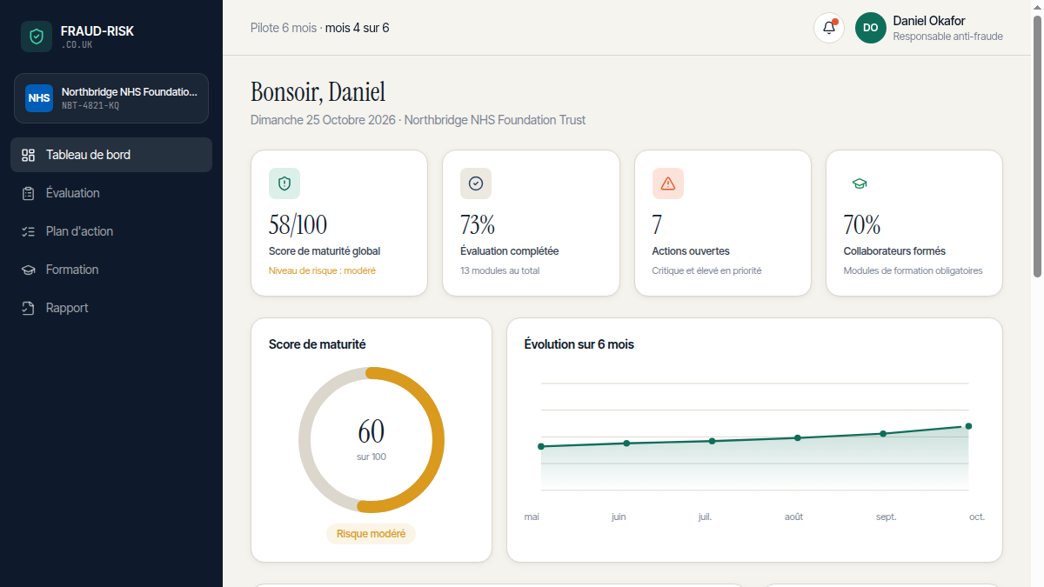Open the notifications bell

point(828,28)
